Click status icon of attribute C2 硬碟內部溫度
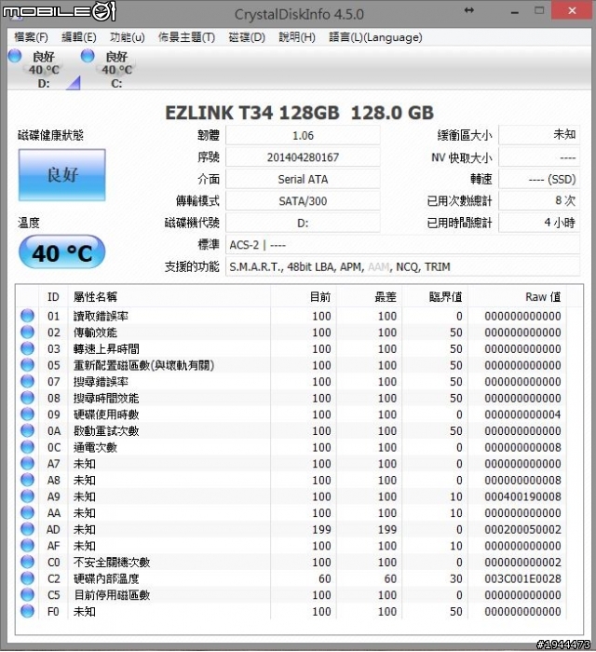 (x=27, y=578)
